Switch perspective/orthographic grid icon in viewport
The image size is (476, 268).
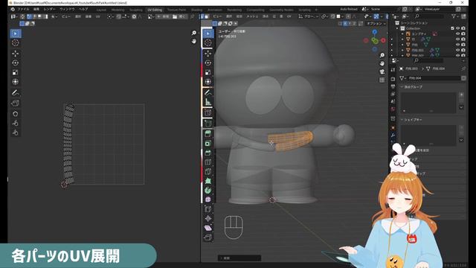(x=382, y=80)
